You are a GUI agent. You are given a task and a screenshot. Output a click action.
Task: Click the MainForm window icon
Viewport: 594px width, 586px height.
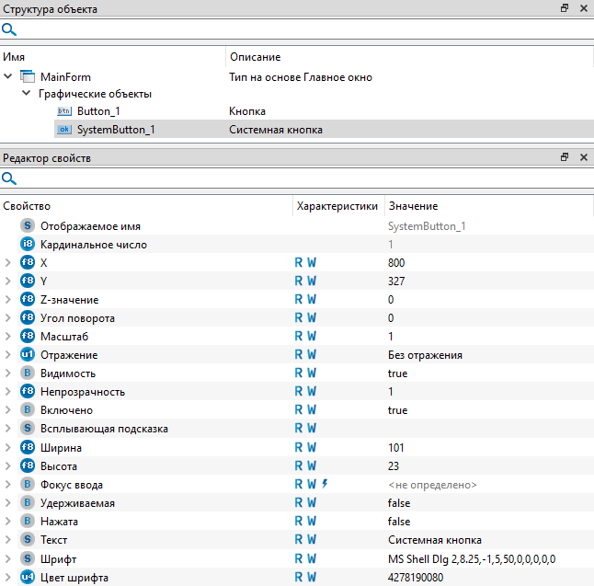pos(27,77)
